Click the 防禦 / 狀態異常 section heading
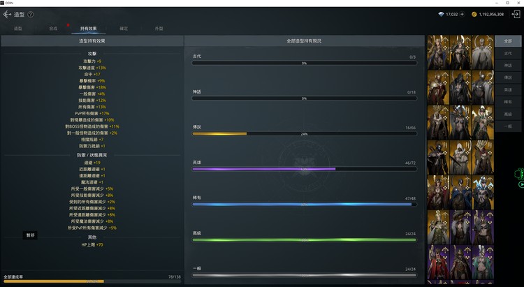 click(92, 155)
